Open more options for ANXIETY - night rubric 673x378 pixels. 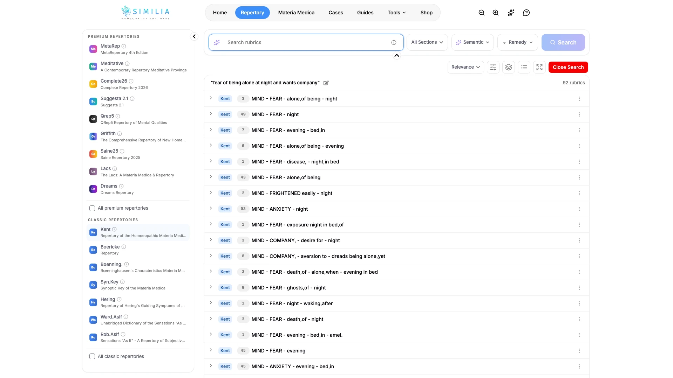[x=579, y=209]
